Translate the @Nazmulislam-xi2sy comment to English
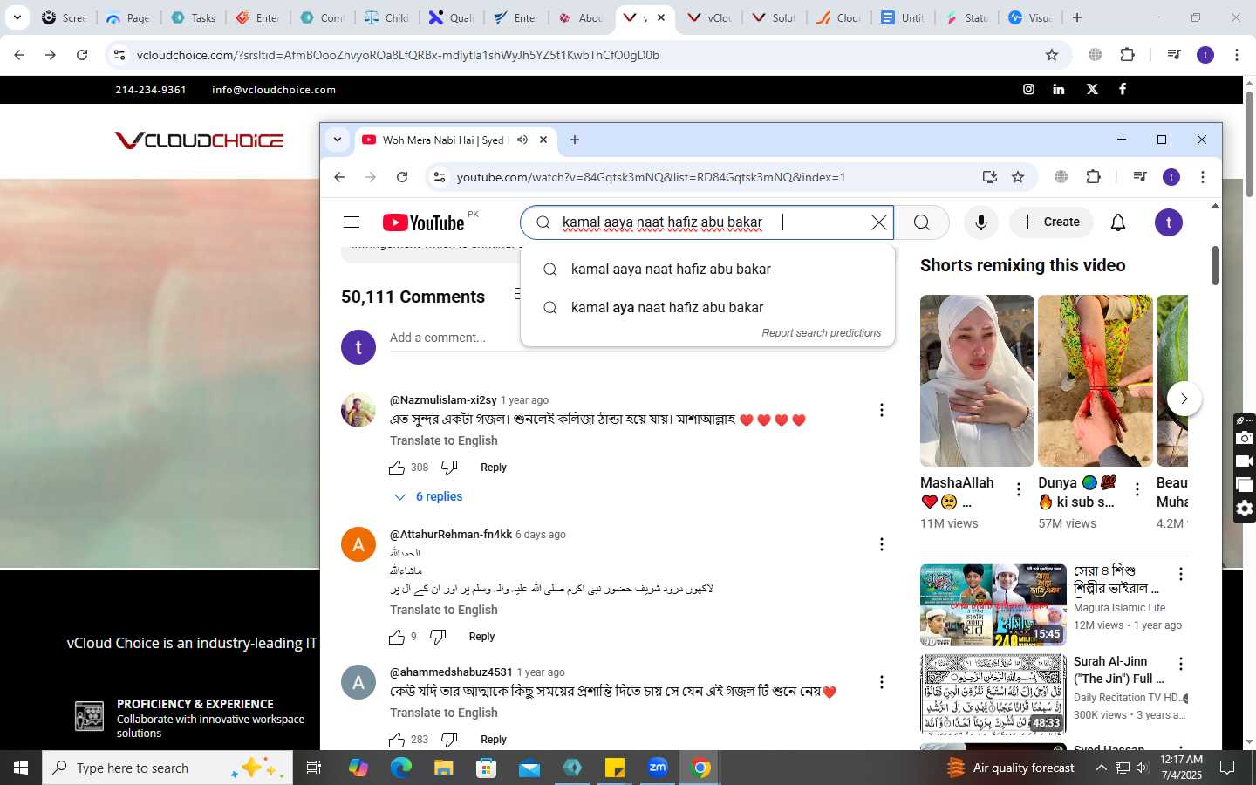 444,440
